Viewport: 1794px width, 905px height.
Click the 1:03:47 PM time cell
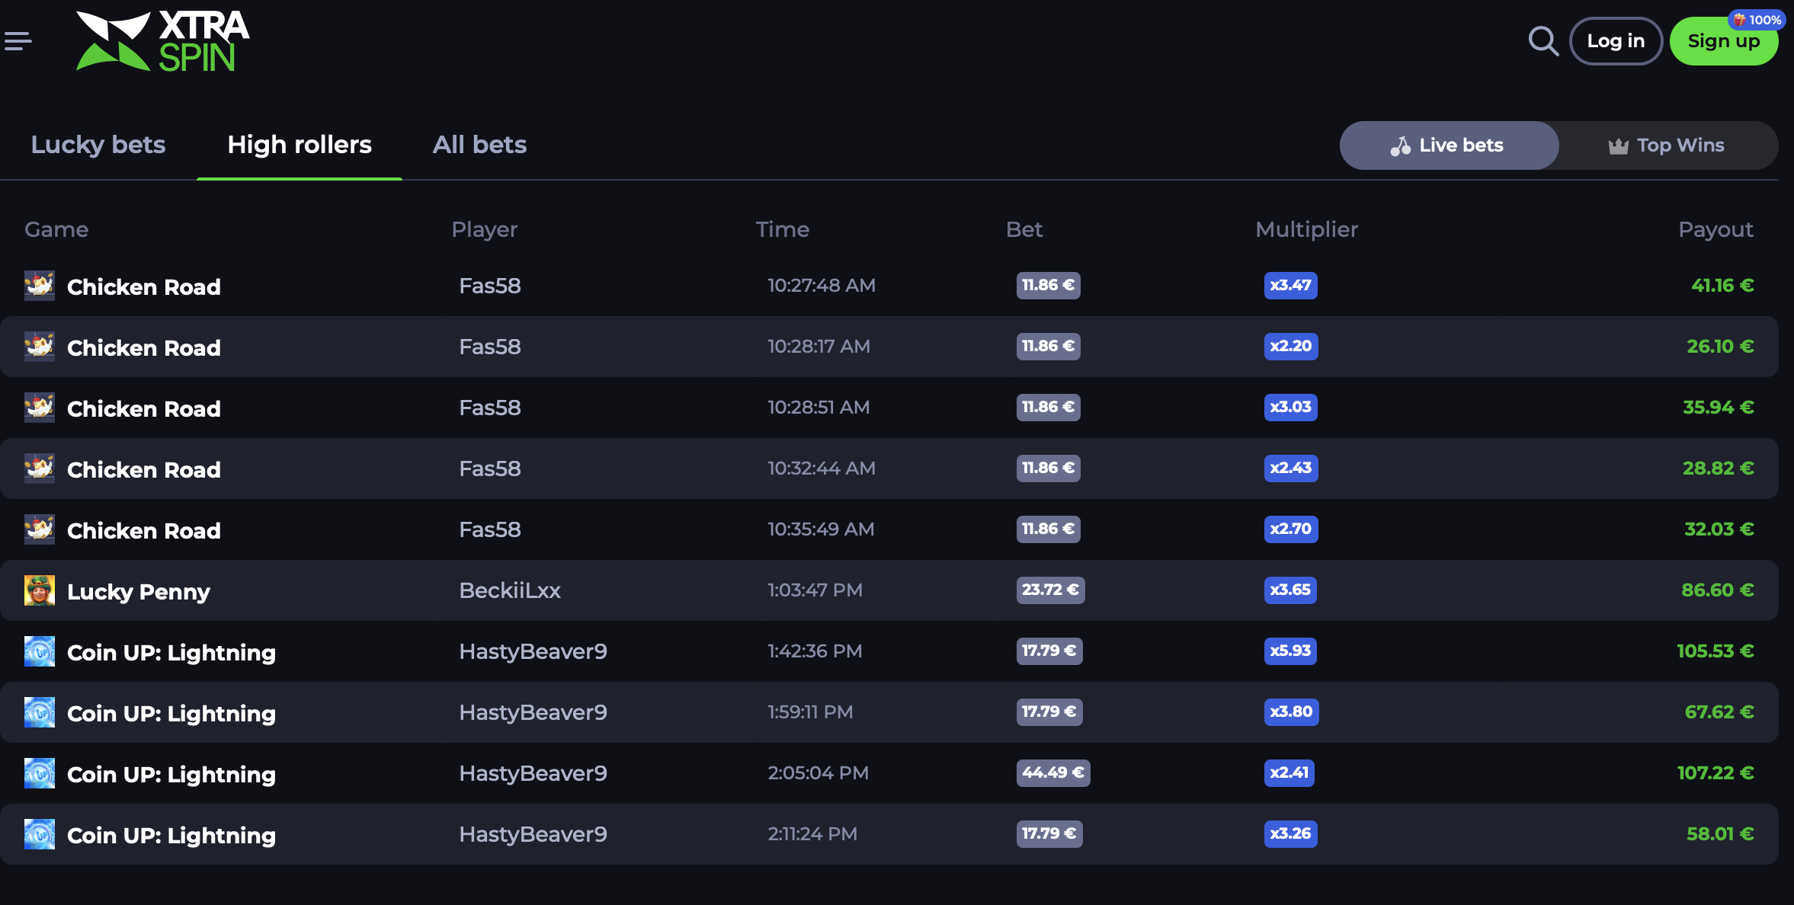[x=815, y=590]
